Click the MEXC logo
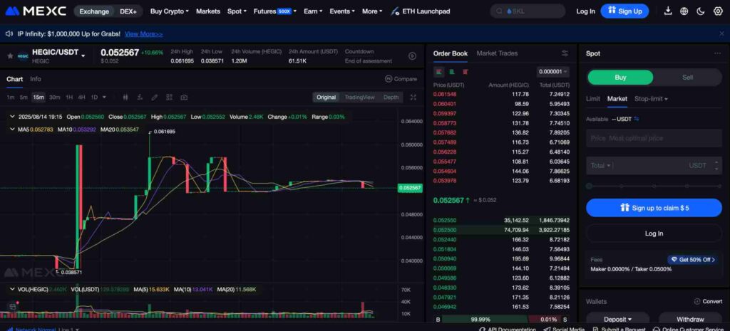Screen dimensions: 730x331 click(36, 11)
